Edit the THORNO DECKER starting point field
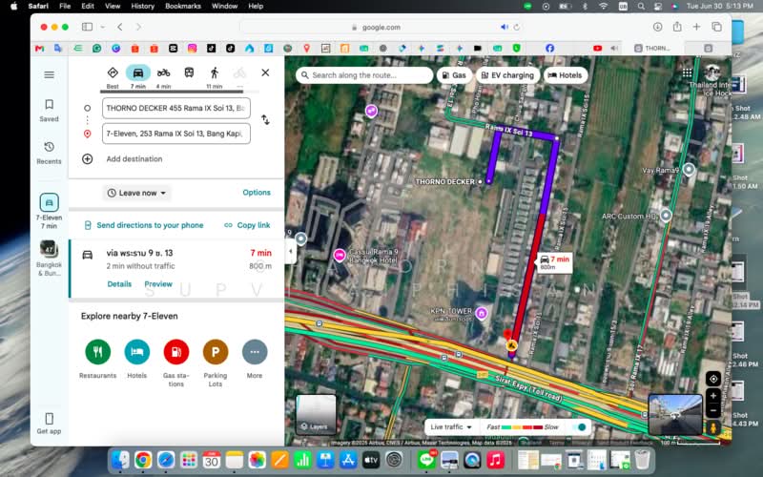763x477 pixels. tap(176, 108)
